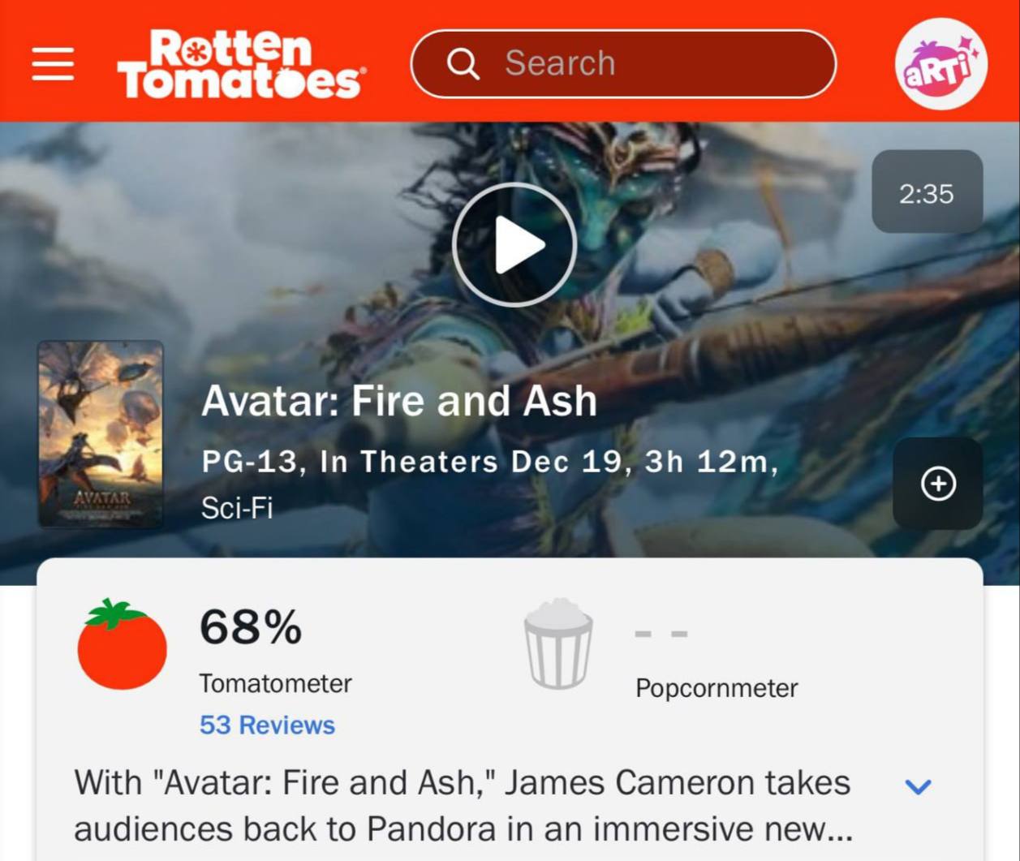Click the Popcornmeter label
The height and width of the screenshot is (861, 1020).
717,688
